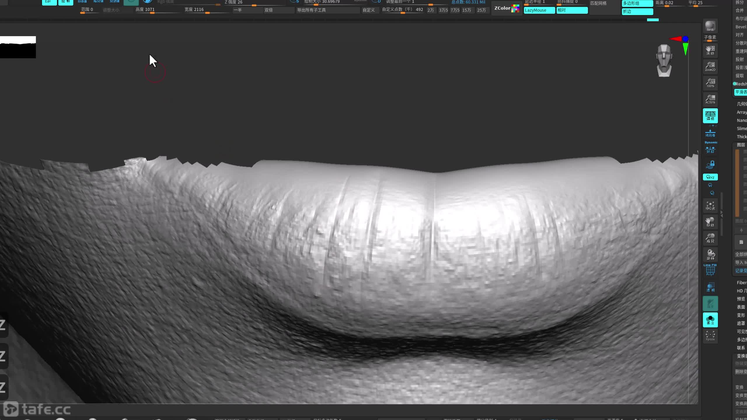Set point count preset 7万5

455,10
